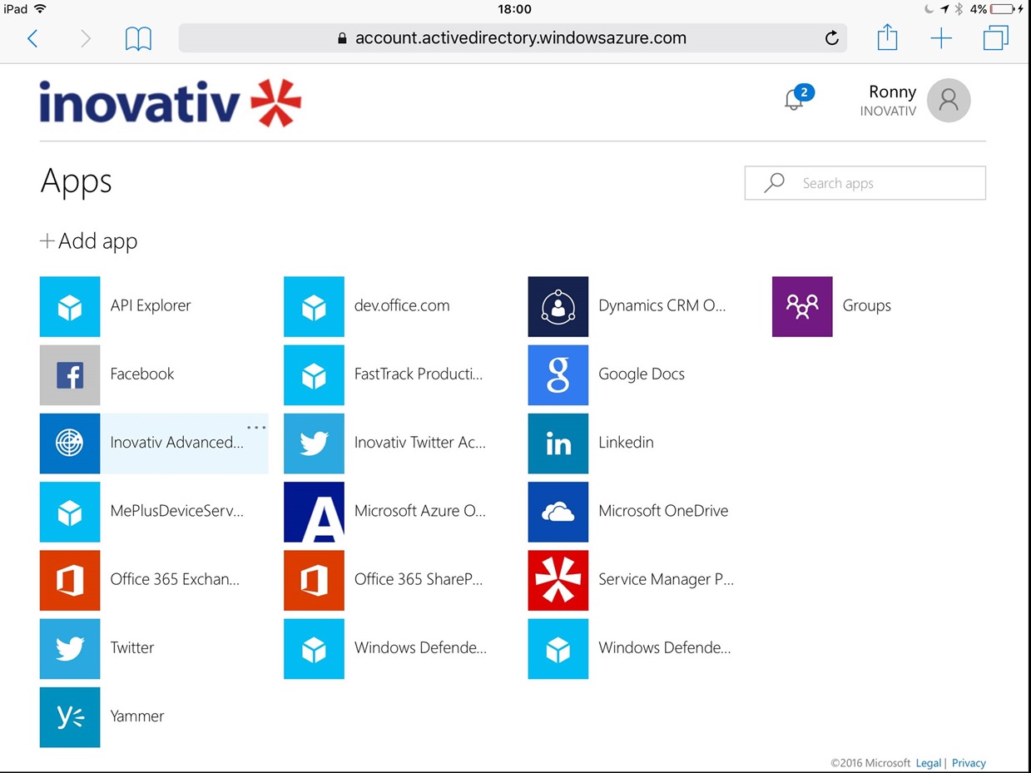Open Ronny's user profile menu
This screenshot has width=1031, height=773.
coord(948,101)
